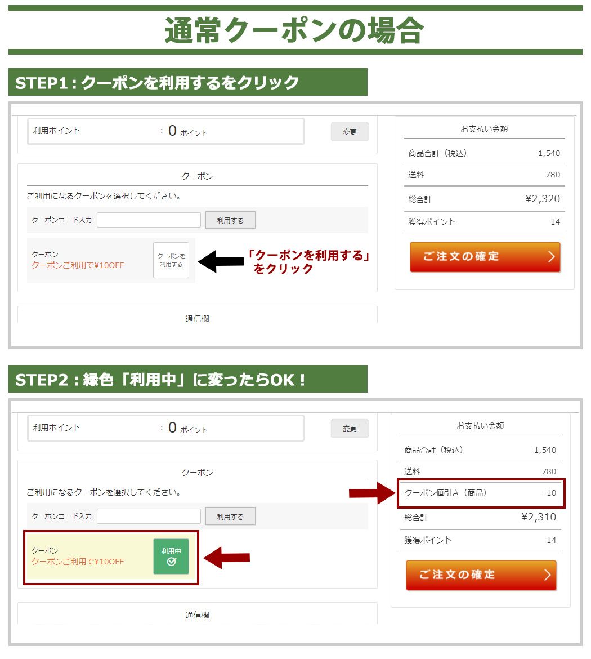591x659 pixels.
Task: Click chevron arrow on STEP2 order button
Action: tap(547, 575)
